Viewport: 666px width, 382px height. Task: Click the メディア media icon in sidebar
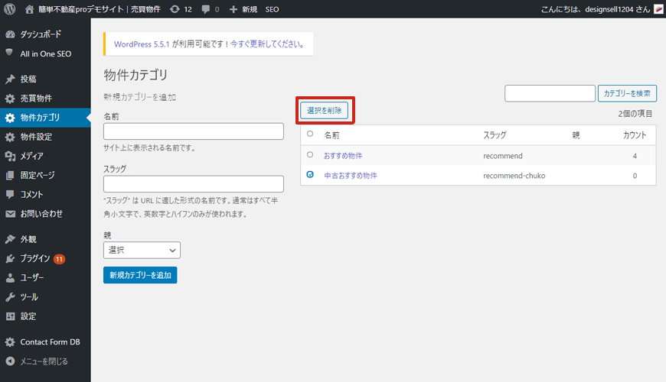[x=10, y=156]
